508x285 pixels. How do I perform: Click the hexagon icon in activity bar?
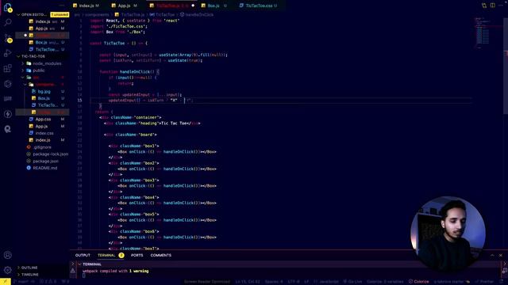[8, 84]
